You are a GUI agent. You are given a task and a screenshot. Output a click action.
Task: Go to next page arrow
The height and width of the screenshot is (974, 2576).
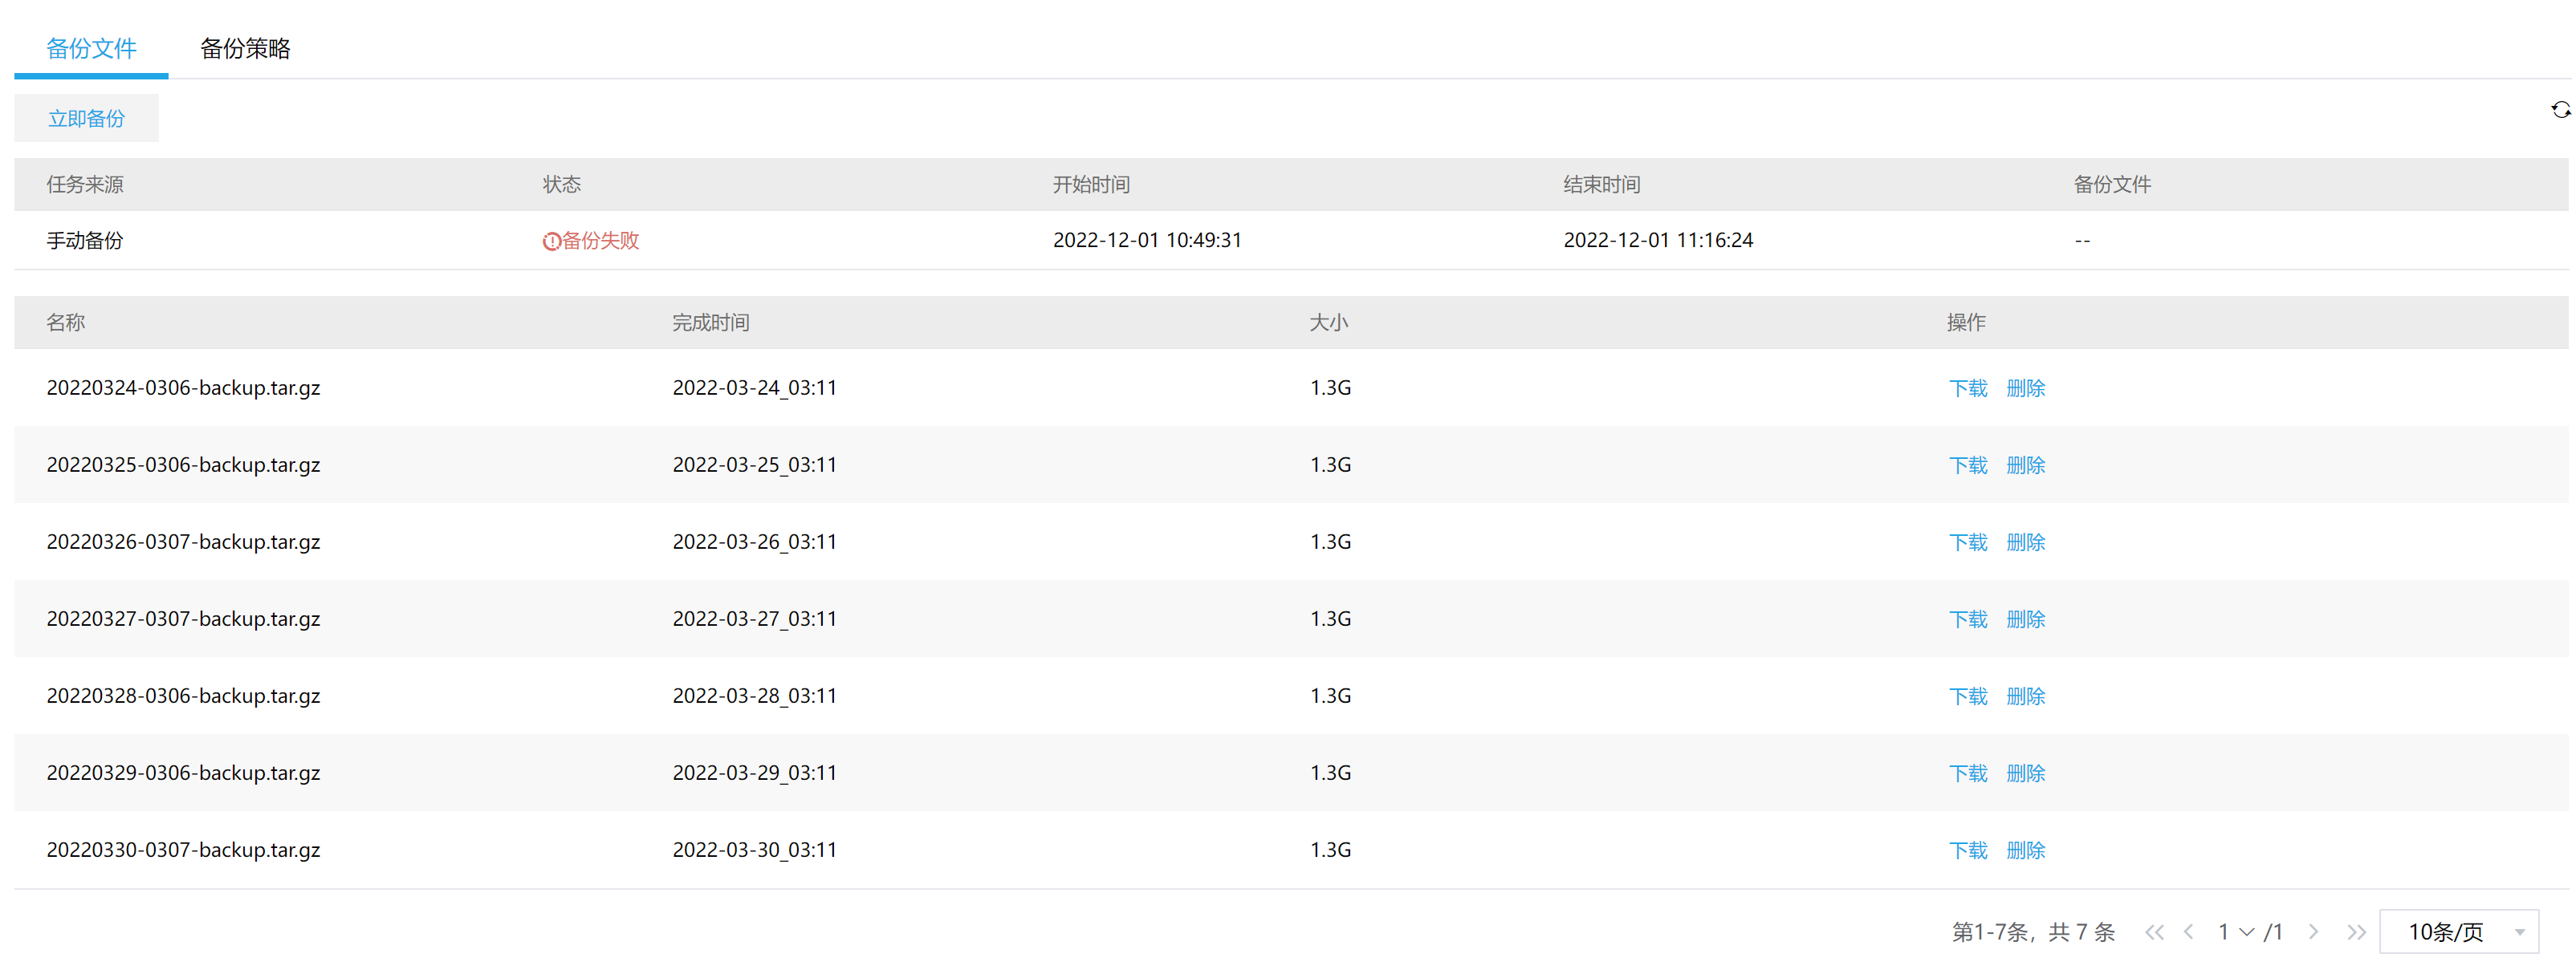pyautogui.click(x=2313, y=932)
